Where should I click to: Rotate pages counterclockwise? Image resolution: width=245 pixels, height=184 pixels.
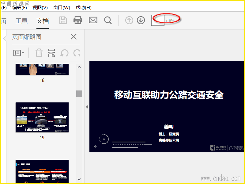tap(64, 53)
